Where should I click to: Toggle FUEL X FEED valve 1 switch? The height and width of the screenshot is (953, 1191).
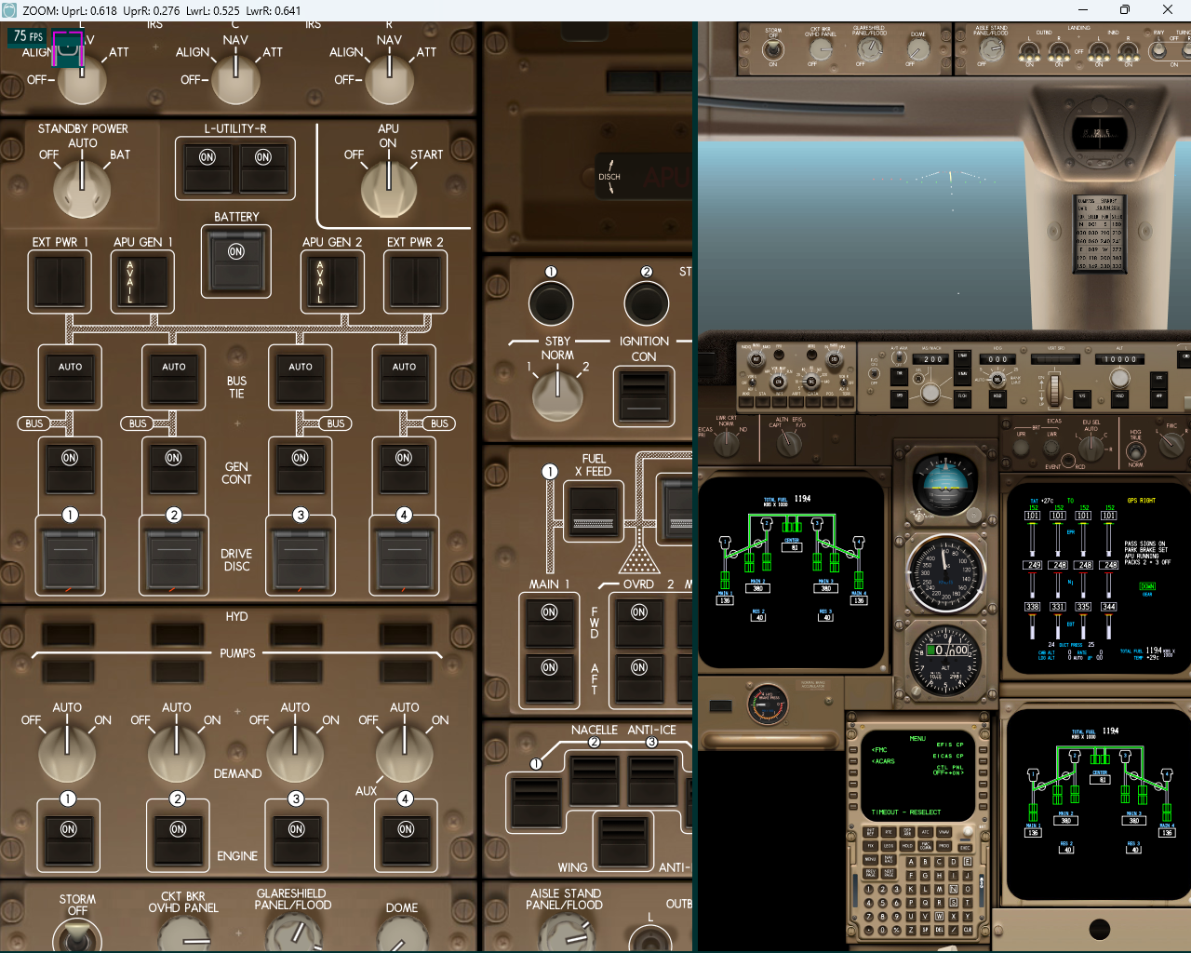tap(594, 510)
